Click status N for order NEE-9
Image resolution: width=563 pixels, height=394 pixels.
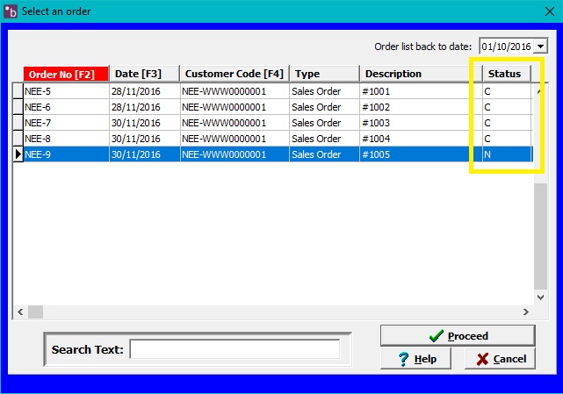coord(507,154)
